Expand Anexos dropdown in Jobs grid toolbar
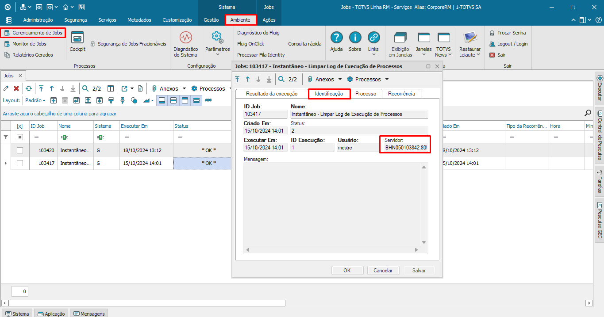The width and height of the screenshot is (604, 317). (x=184, y=88)
